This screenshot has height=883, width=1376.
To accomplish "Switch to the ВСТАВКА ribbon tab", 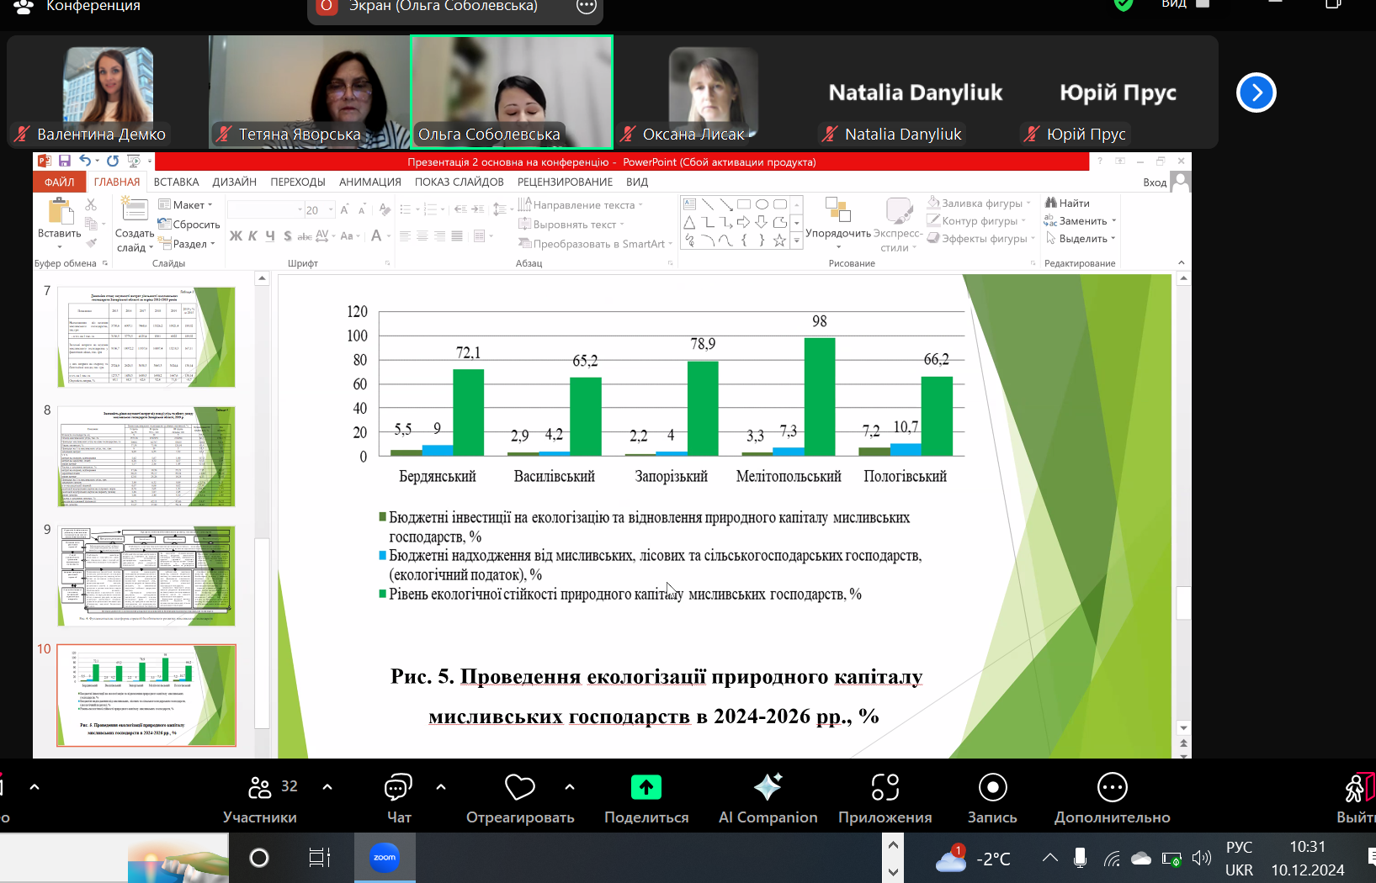I will tap(176, 182).
